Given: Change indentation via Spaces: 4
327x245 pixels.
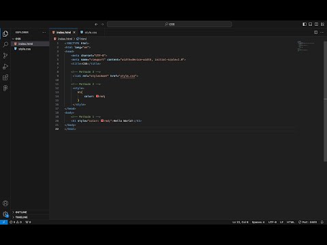Looking at the screenshot, I should pos(258,222).
